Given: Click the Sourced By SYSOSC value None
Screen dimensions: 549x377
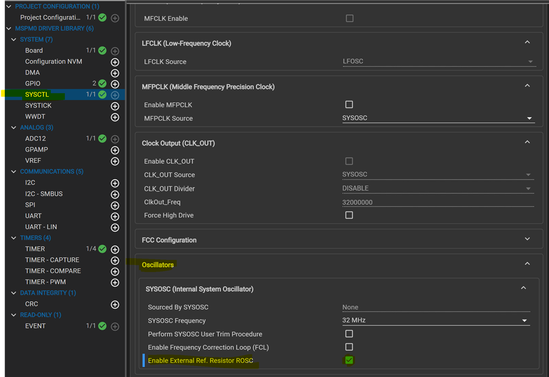Looking at the screenshot, I should click(436, 307).
